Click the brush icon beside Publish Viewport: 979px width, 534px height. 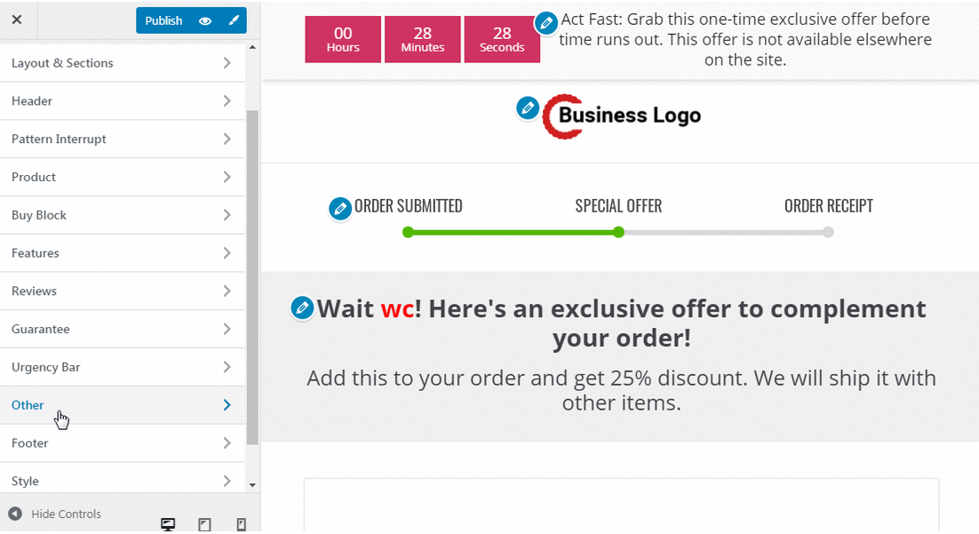pyautogui.click(x=234, y=20)
